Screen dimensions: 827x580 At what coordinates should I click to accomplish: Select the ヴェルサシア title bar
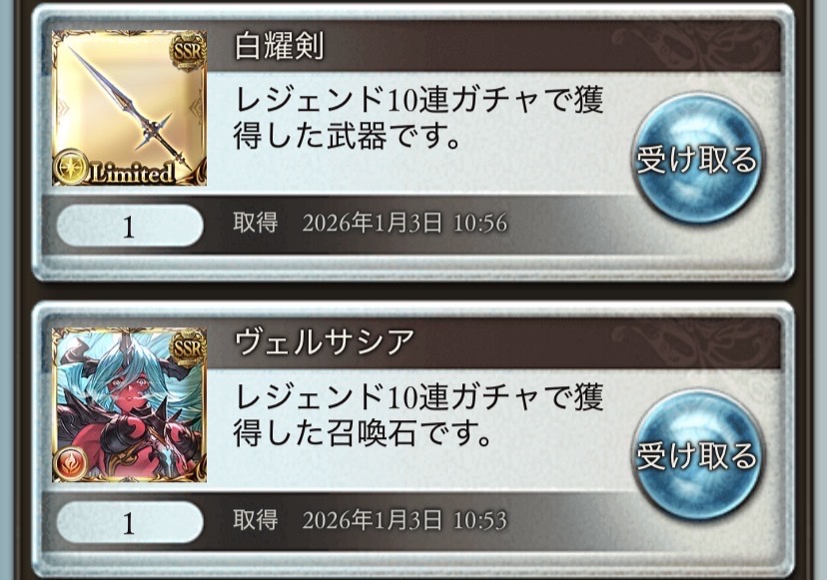tap(493, 342)
